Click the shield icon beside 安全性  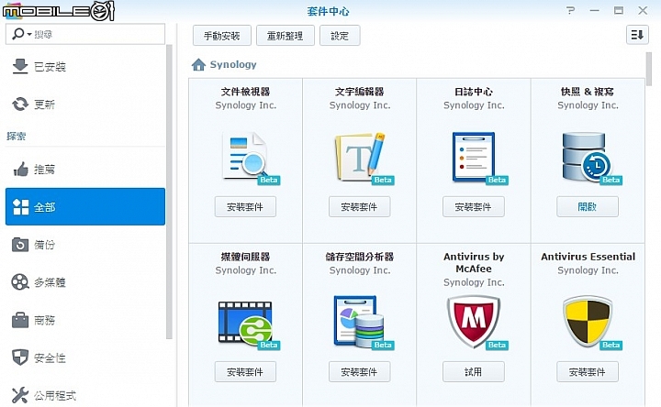tap(20, 357)
